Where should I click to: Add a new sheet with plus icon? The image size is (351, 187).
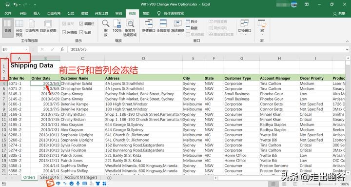109,178
